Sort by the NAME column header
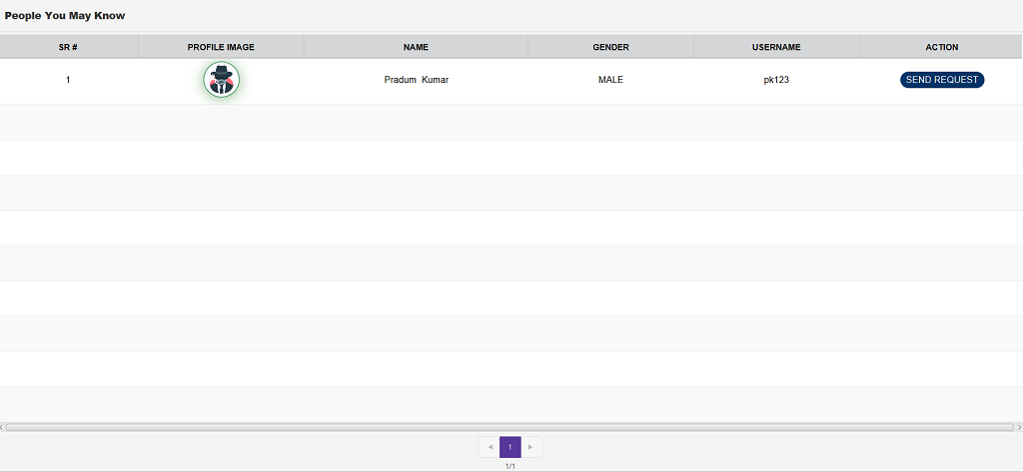 click(416, 47)
